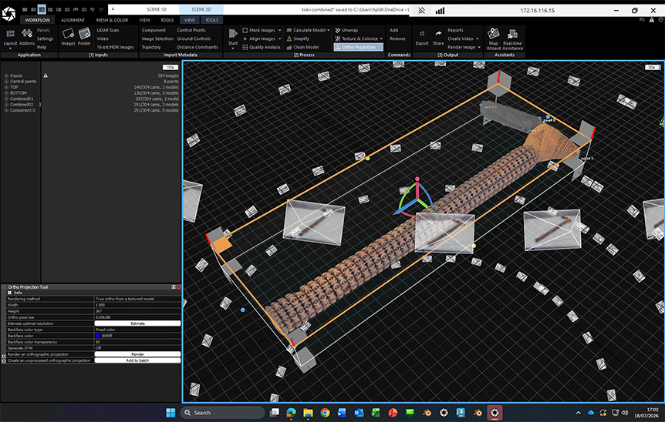Switch to the SCENE 1D tab
The height and width of the screenshot is (422, 665).
click(x=157, y=9)
